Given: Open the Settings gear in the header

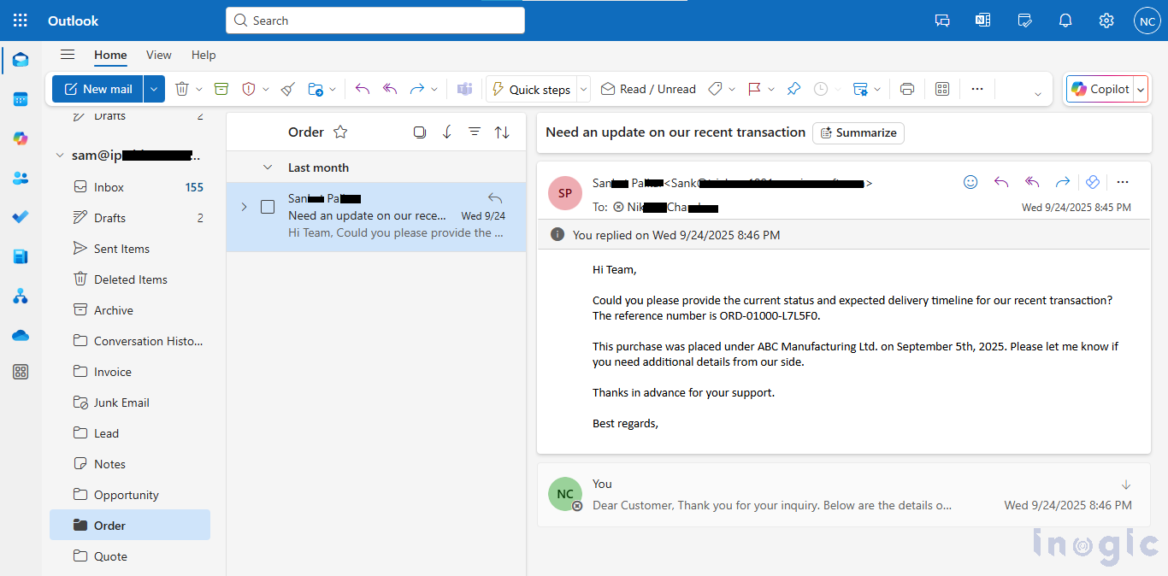Looking at the screenshot, I should (x=1106, y=21).
